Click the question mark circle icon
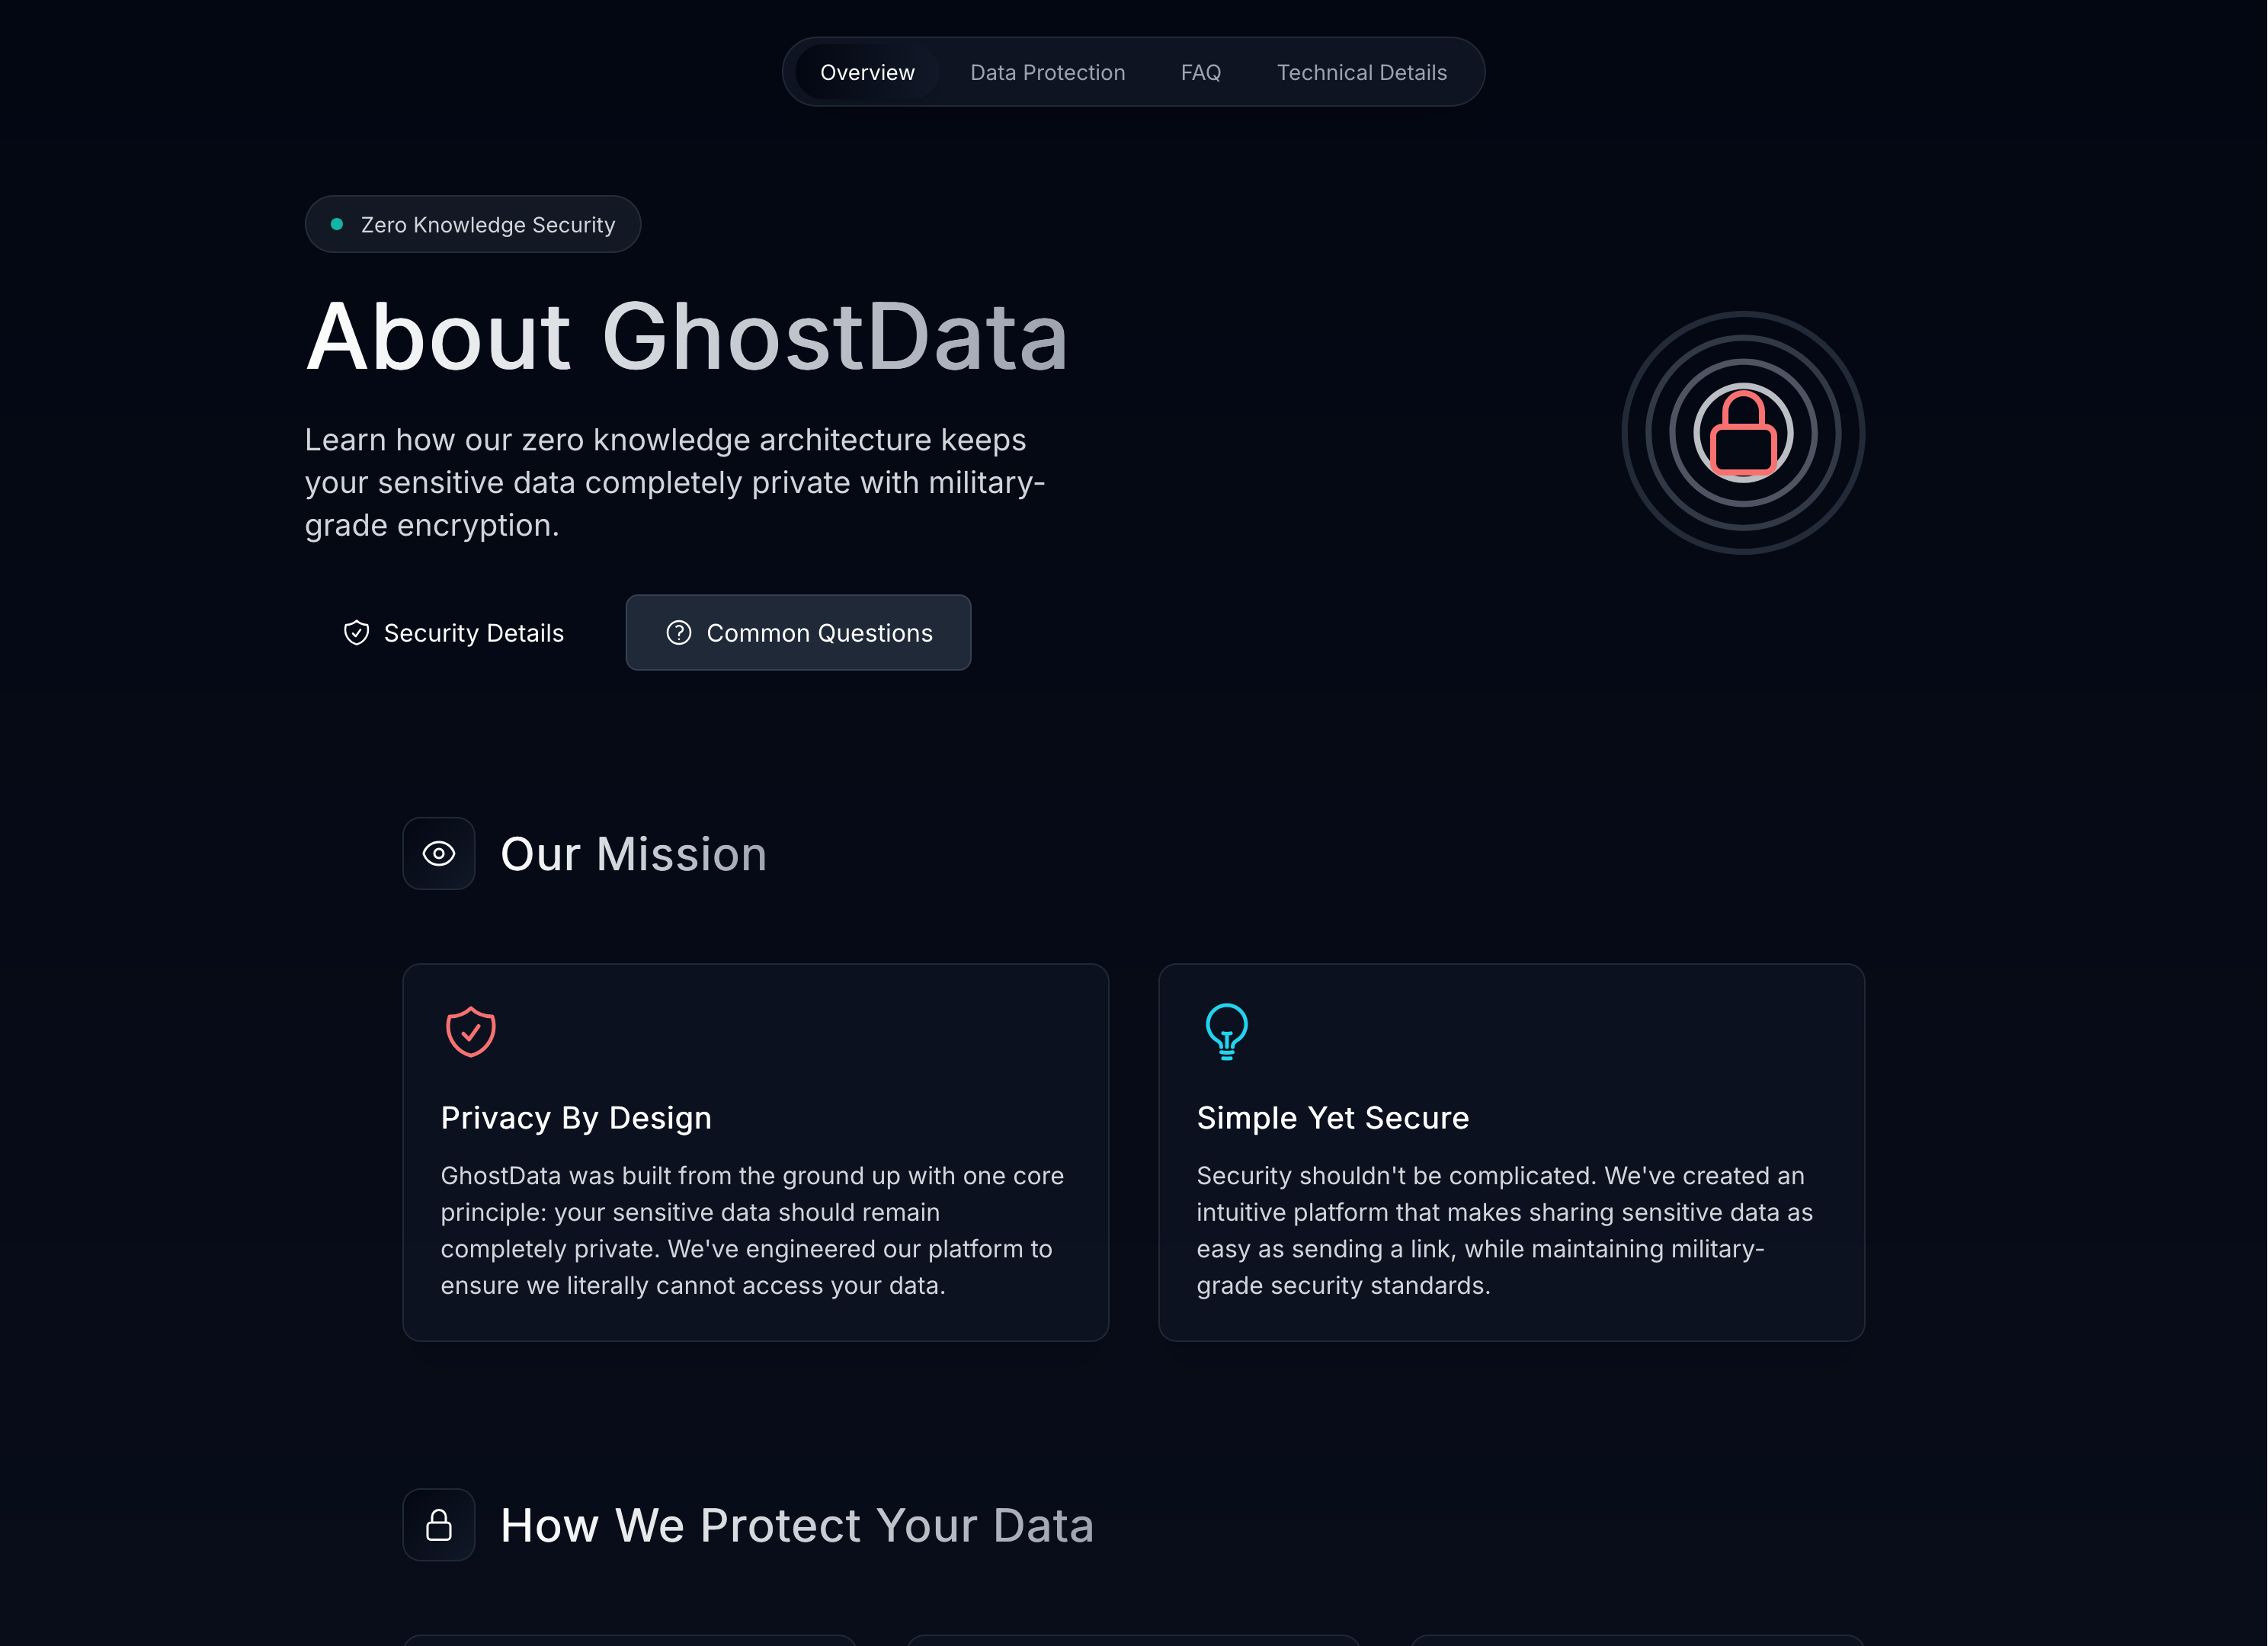Screen dimensions: 2268x1646 [678, 633]
